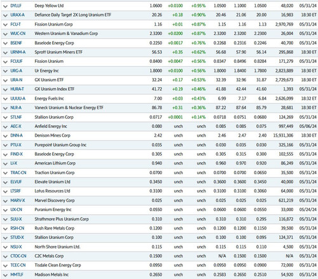This screenshot has height=279, width=318.
Task: Open the SUU-X ticker link
Action: click(x=16, y=219)
